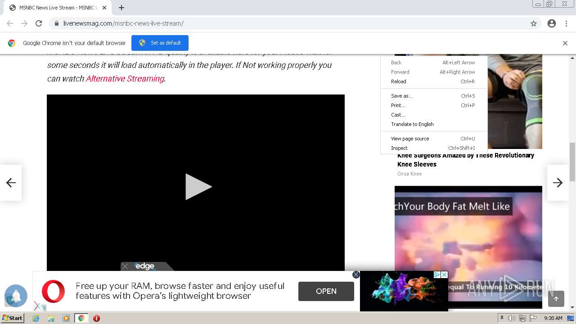Close the bottom banner ad circle X
This screenshot has width=576, height=324.
coord(356,274)
